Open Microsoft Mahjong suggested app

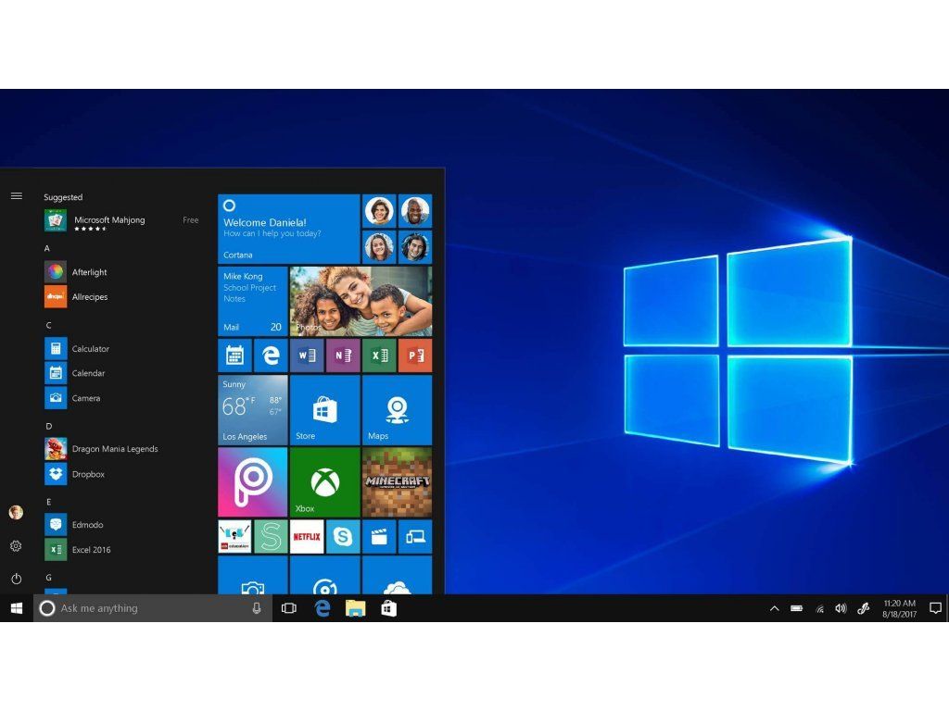121,220
